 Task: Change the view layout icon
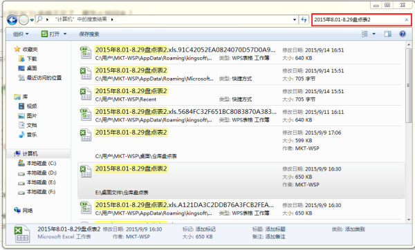click(365, 34)
